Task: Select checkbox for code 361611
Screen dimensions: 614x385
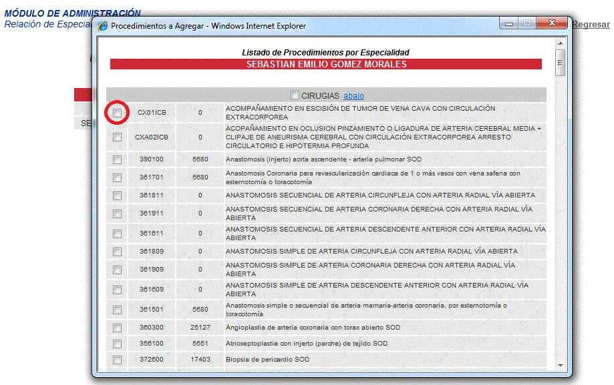Action: click(x=118, y=234)
